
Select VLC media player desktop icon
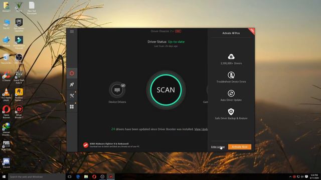7,94
